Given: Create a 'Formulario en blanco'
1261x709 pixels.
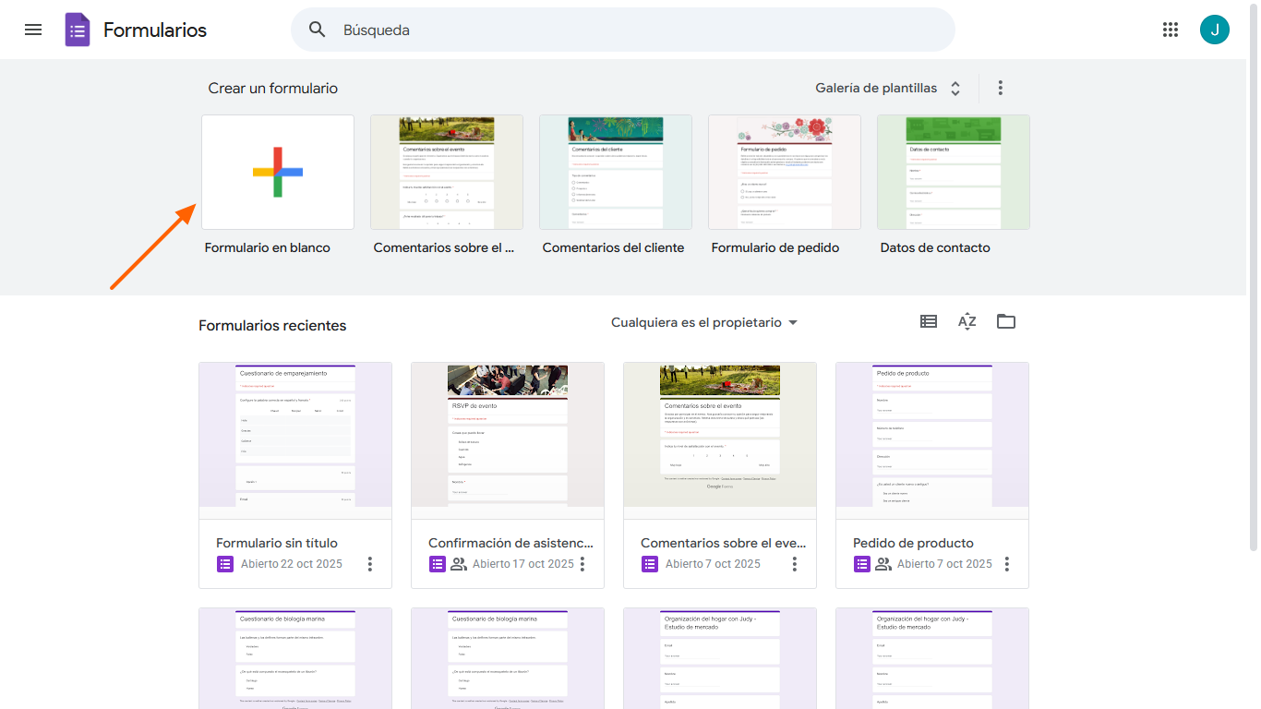Looking at the screenshot, I should (277, 172).
